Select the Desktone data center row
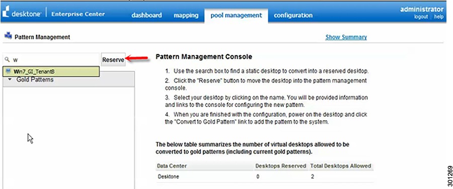This screenshot has height=189, width=453. (265, 176)
